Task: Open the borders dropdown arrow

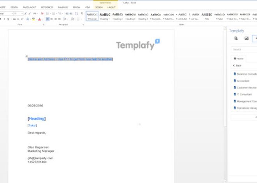Action: click(x=81, y=19)
